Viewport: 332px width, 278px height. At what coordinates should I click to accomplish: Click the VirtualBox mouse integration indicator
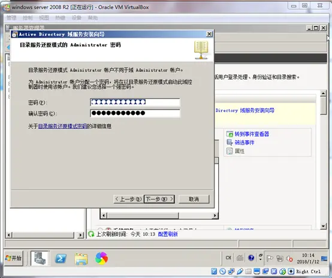click(x=282, y=271)
